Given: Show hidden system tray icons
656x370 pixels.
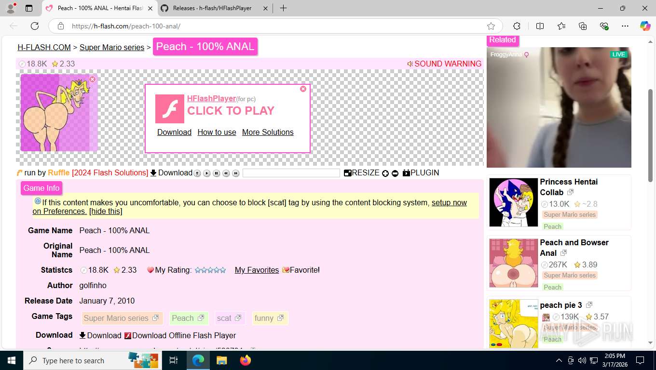Looking at the screenshot, I should click(559, 360).
